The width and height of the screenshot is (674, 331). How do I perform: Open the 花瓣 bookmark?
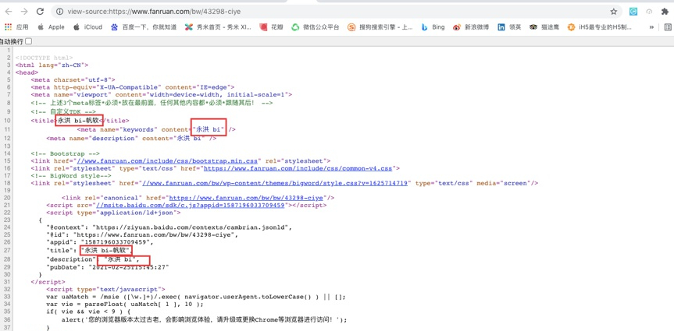270,27
